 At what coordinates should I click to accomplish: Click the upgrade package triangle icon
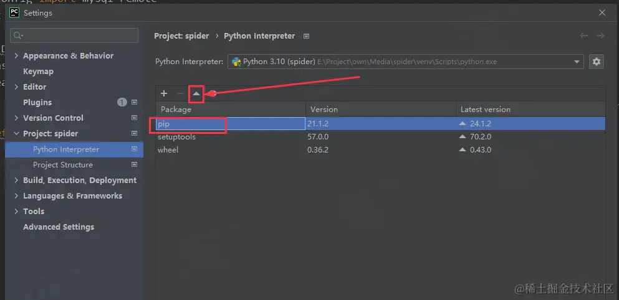coord(196,94)
